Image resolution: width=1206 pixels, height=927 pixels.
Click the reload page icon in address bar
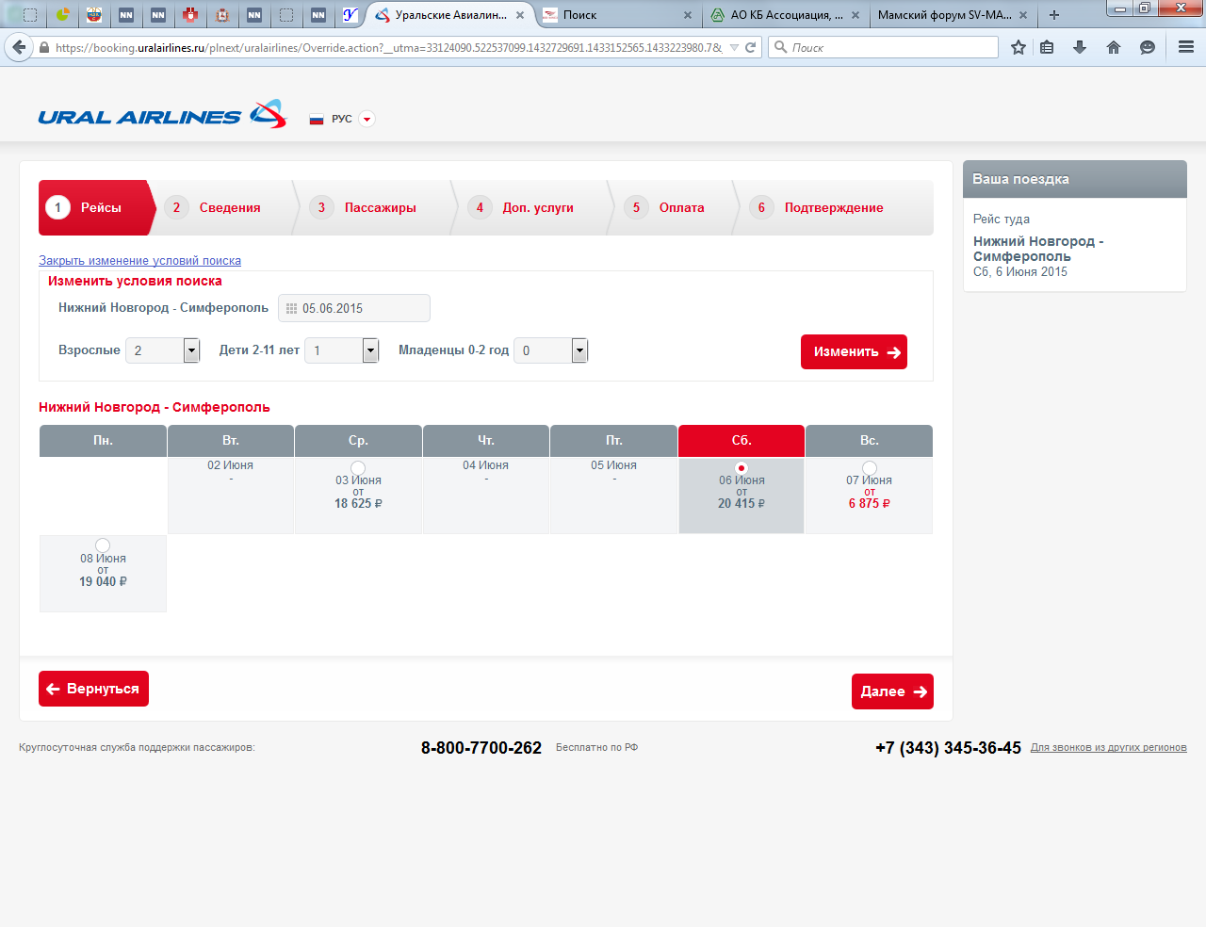(x=751, y=47)
